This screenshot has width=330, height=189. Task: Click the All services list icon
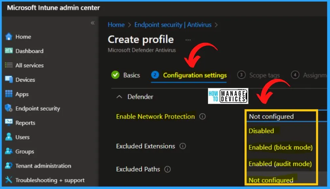9,65
